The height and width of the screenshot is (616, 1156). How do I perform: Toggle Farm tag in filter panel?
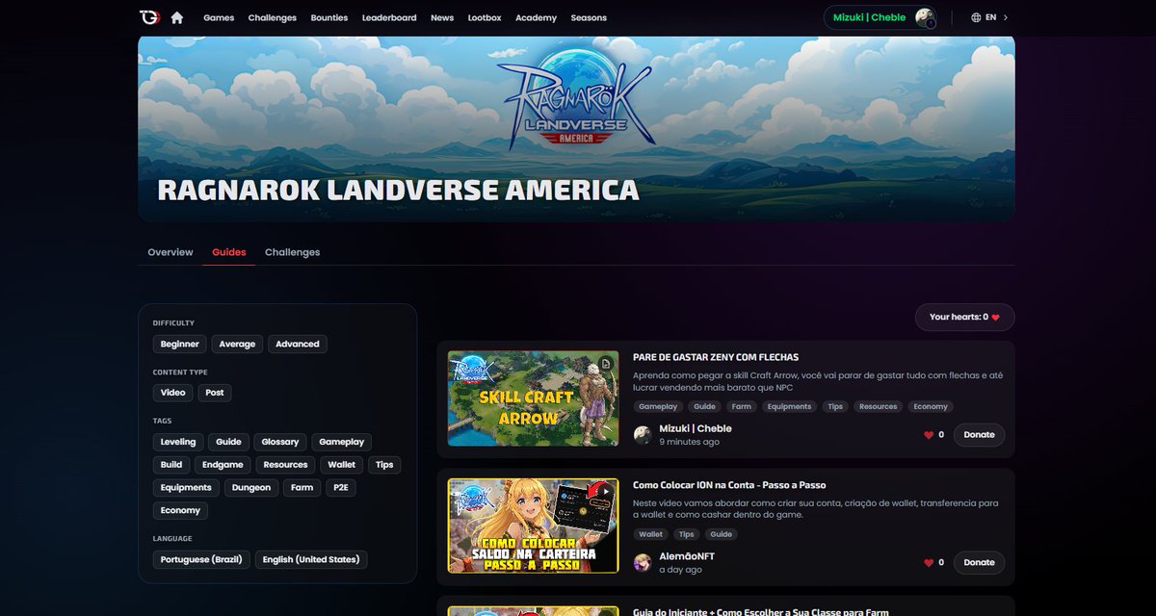pyautogui.click(x=302, y=487)
